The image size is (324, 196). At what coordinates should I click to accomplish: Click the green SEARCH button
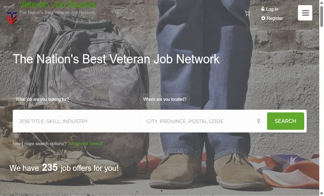coord(285,121)
